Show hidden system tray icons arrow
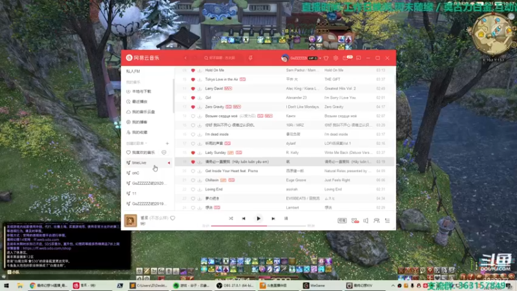517x291 pixels. pyautogui.click(x=393, y=286)
